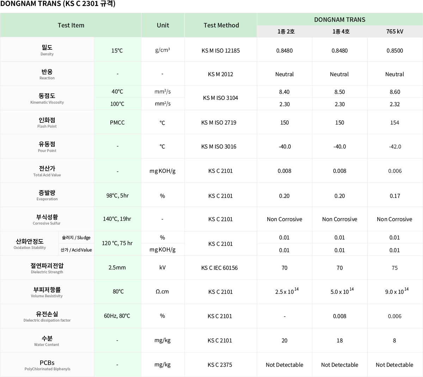
Task: Click the KS M 2012 test method
Action: 221,74
